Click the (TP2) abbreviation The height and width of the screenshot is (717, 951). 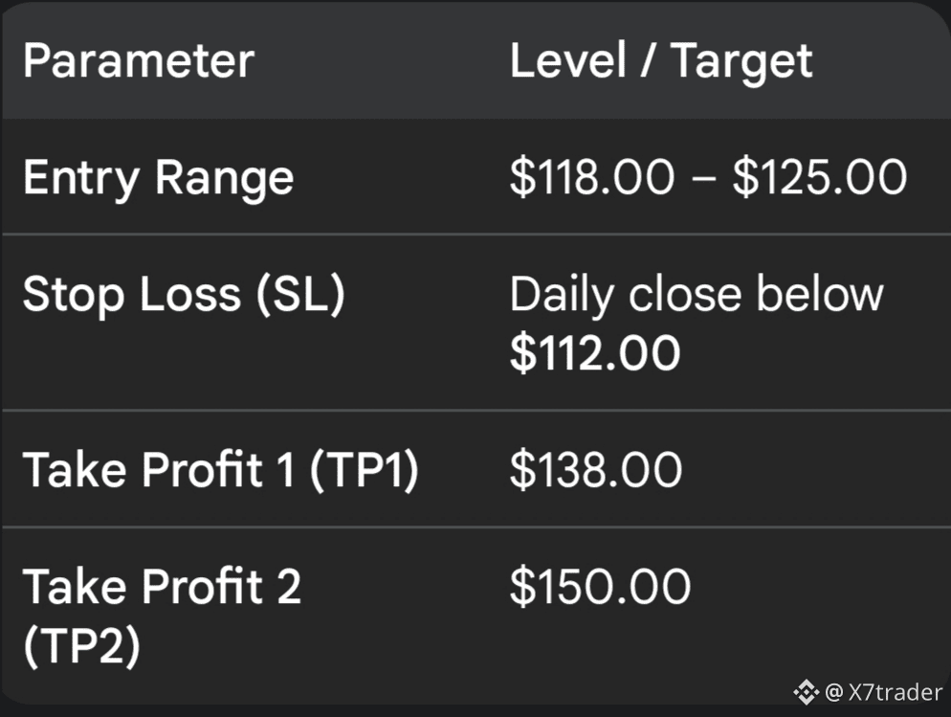click(80, 646)
